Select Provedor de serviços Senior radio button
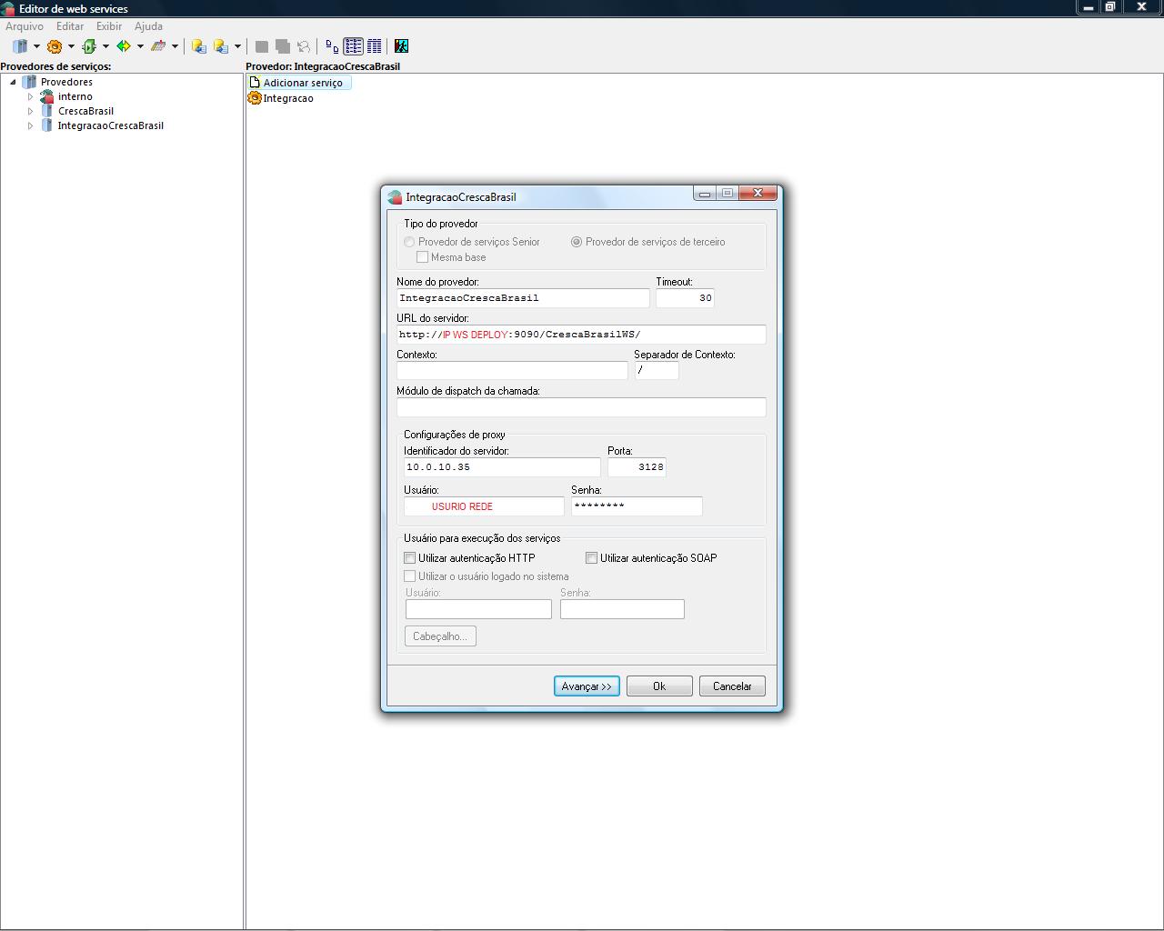 point(409,242)
